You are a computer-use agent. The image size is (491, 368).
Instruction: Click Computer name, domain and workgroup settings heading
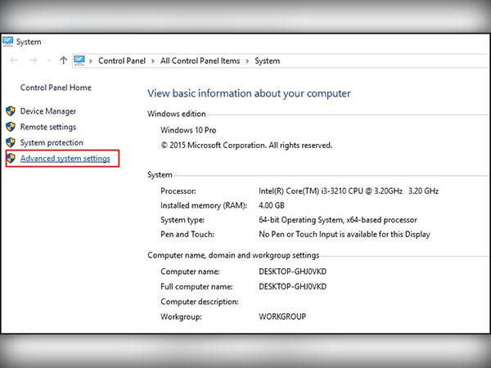233,255
